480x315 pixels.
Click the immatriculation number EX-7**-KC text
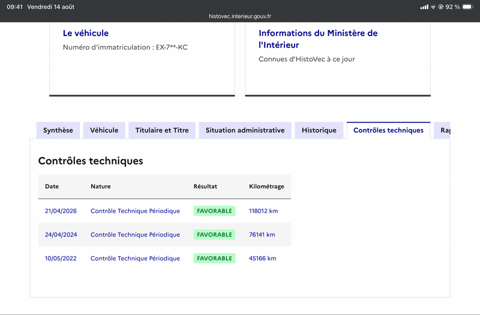pos(172,47)
